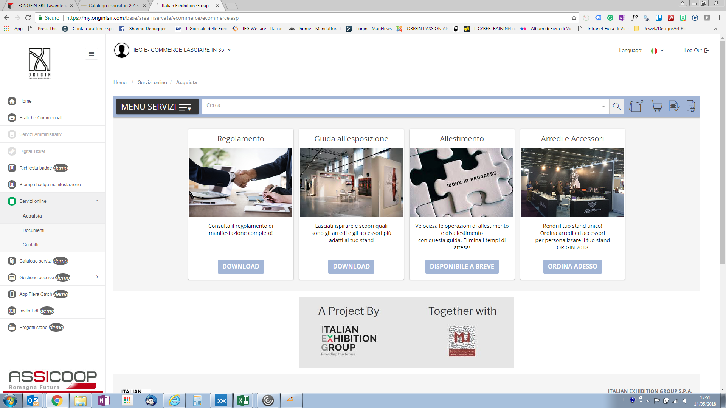Screen dimensions: 726x408
Task: Click into the Cerca search input field
Action: [401, 106]
